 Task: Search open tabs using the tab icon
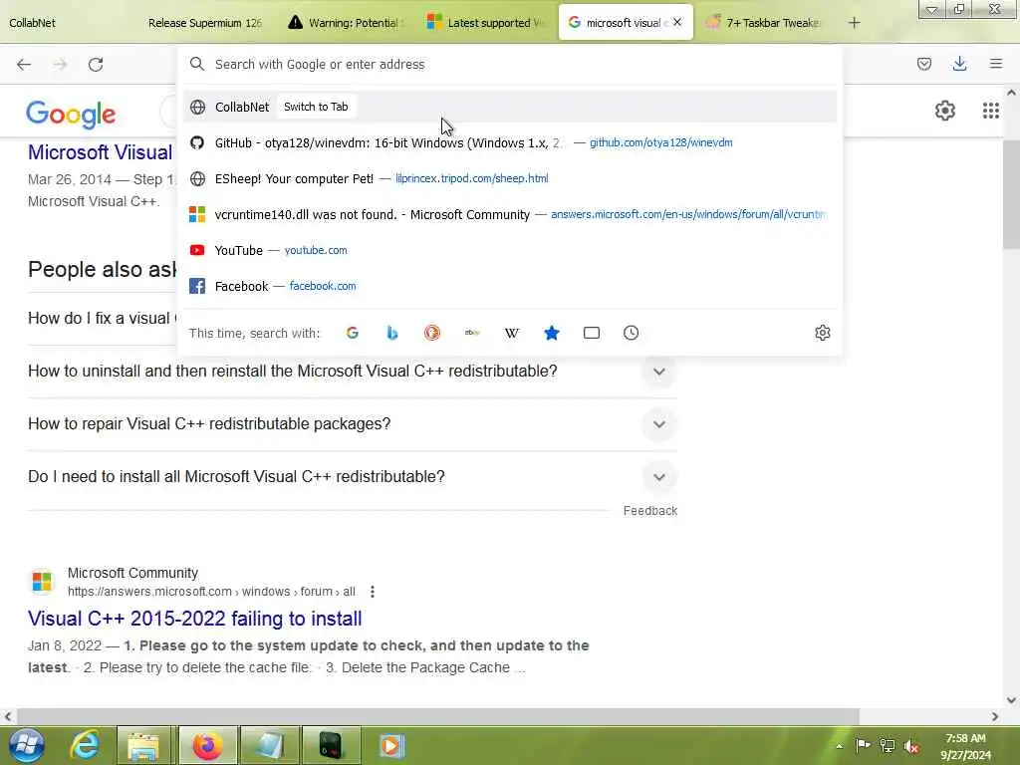pos(592,333)
